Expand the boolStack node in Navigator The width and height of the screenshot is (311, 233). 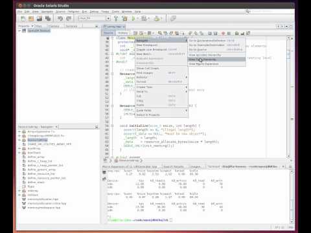click(19, 153)
